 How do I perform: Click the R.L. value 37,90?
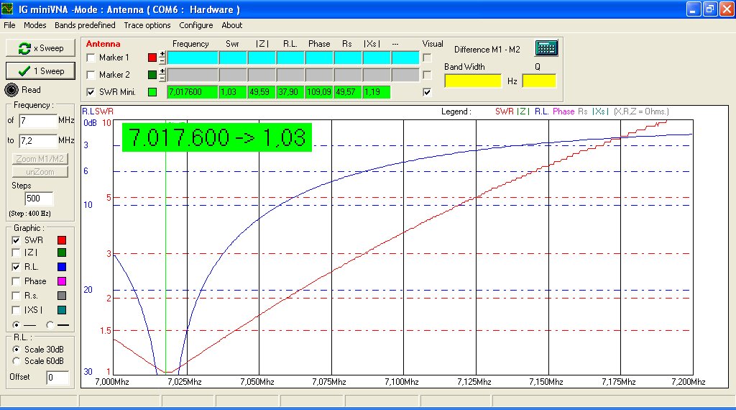(290, 92)
